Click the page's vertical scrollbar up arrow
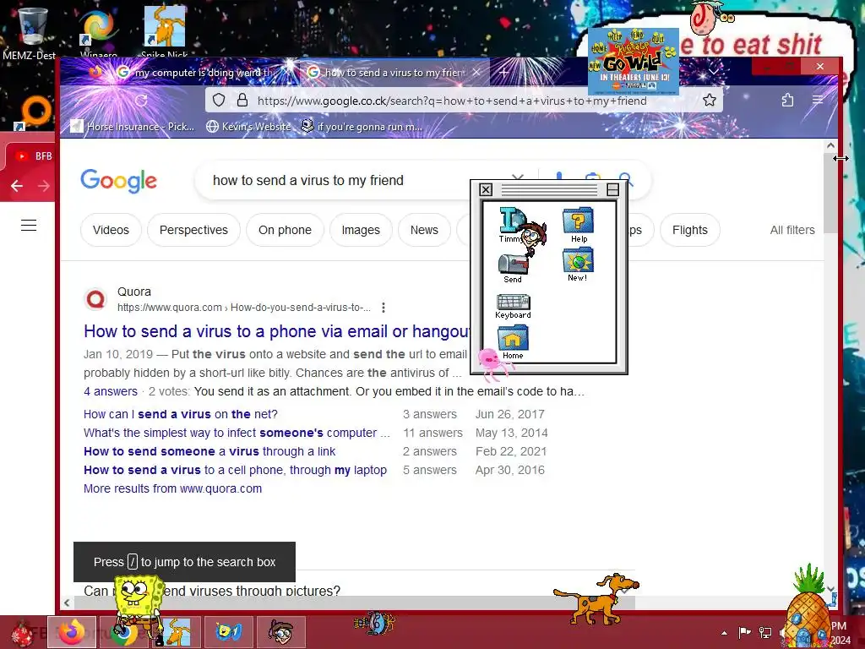 (x=830, y=145)
